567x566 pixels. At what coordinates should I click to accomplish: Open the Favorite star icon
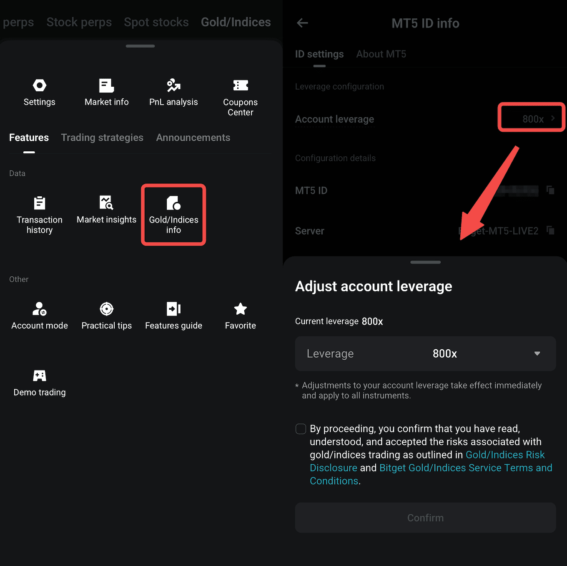[x=241, y=309]
